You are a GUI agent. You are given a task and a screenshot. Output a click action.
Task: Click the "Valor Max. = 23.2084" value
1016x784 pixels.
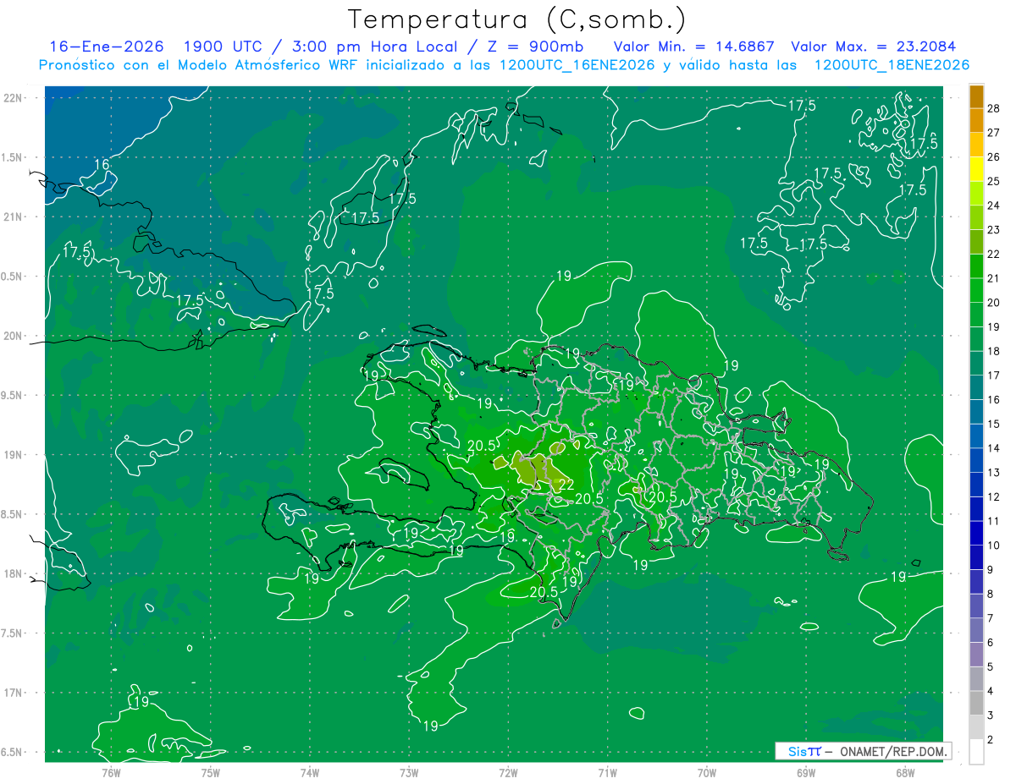point(874,46)
